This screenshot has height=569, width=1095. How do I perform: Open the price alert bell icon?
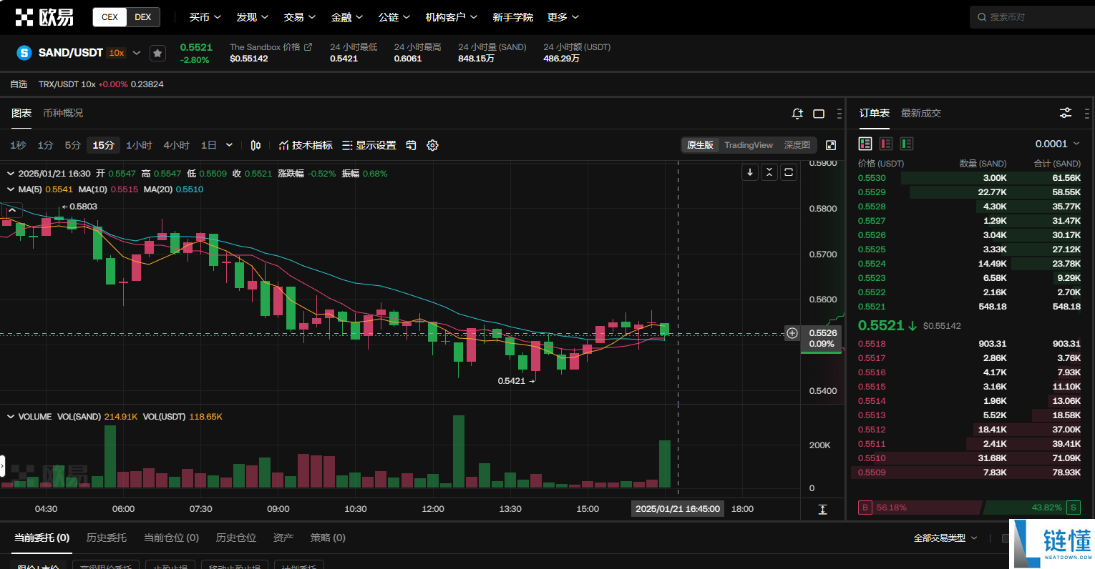click(797, 114)
